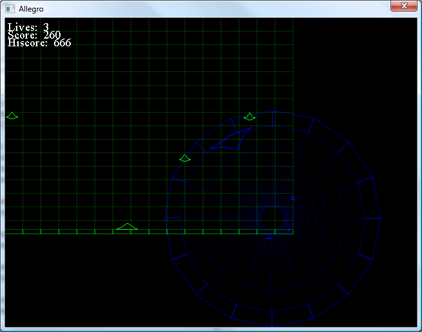
Task: Click the small blue dash below the tunnel center
Action: [270, 238]
